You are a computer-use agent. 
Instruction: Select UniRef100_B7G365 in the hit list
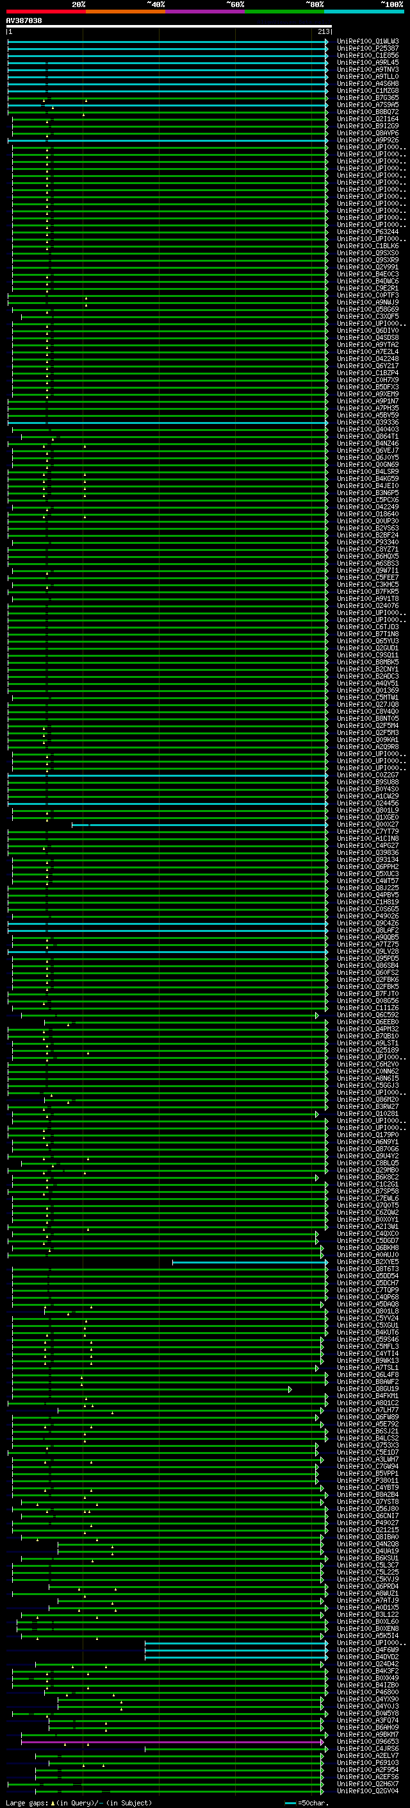(x=367, y=97)
